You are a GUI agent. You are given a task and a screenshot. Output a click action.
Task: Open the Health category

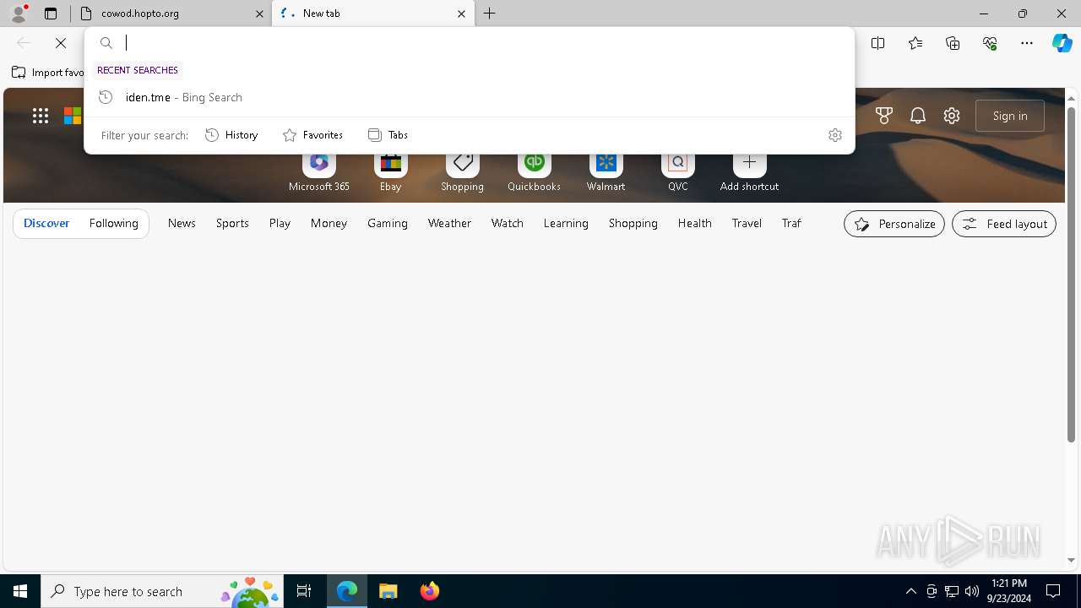click(x=694, y=224)
